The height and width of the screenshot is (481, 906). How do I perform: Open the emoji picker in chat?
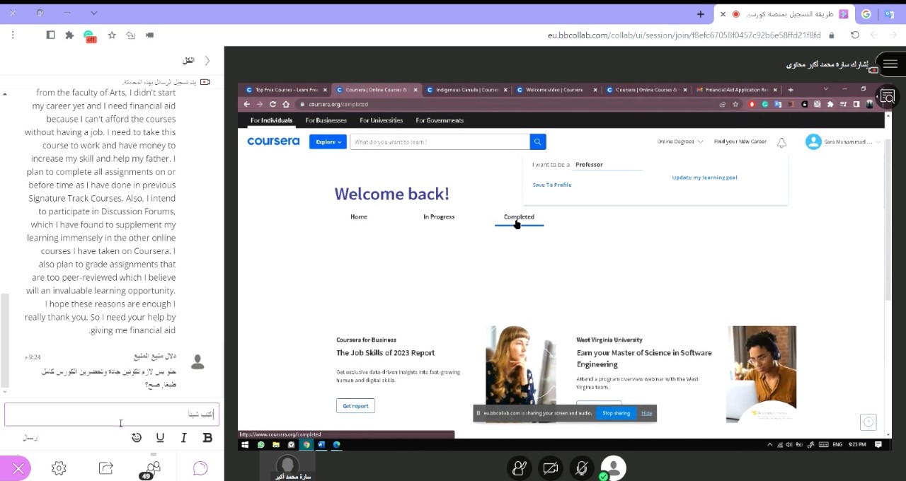click(x=137, y=438)
